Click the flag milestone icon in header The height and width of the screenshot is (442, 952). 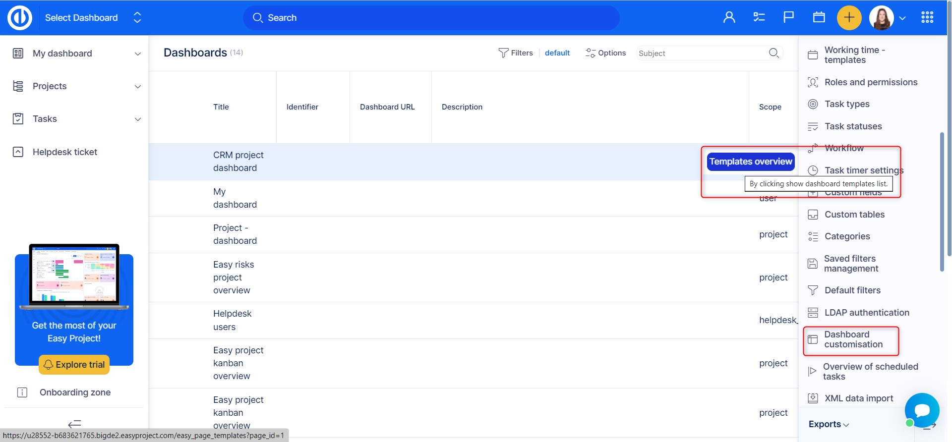pos(788,18)
